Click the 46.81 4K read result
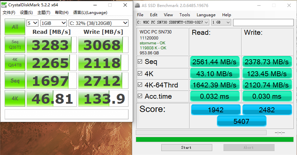The image size is (297, 155). [x=52, y=99]
